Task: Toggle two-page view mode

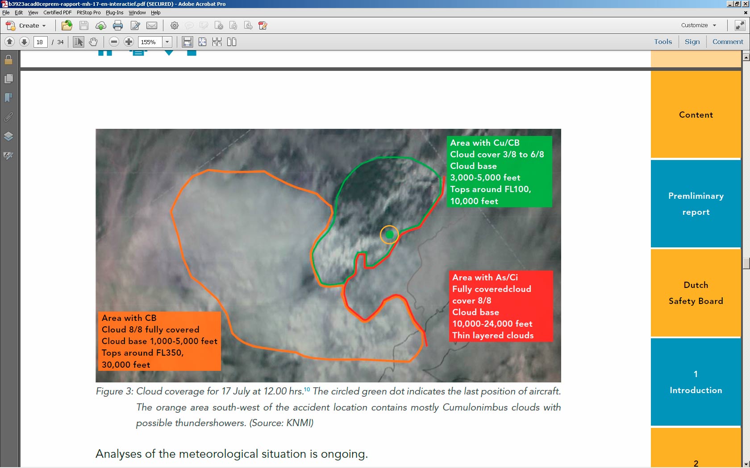Action: coord(231,42)
